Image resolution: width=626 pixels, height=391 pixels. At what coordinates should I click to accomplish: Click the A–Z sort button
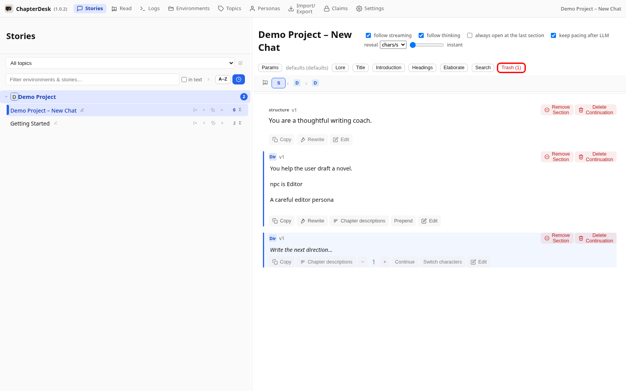tap(223, 79)
